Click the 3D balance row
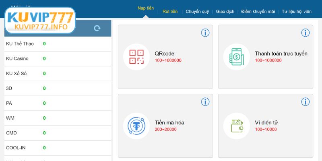The height and width of the screenshot is (161, 322). pyautogui.click(x=58, y=89)
